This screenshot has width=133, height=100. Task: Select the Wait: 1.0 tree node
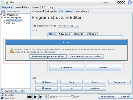pos(10,23)
